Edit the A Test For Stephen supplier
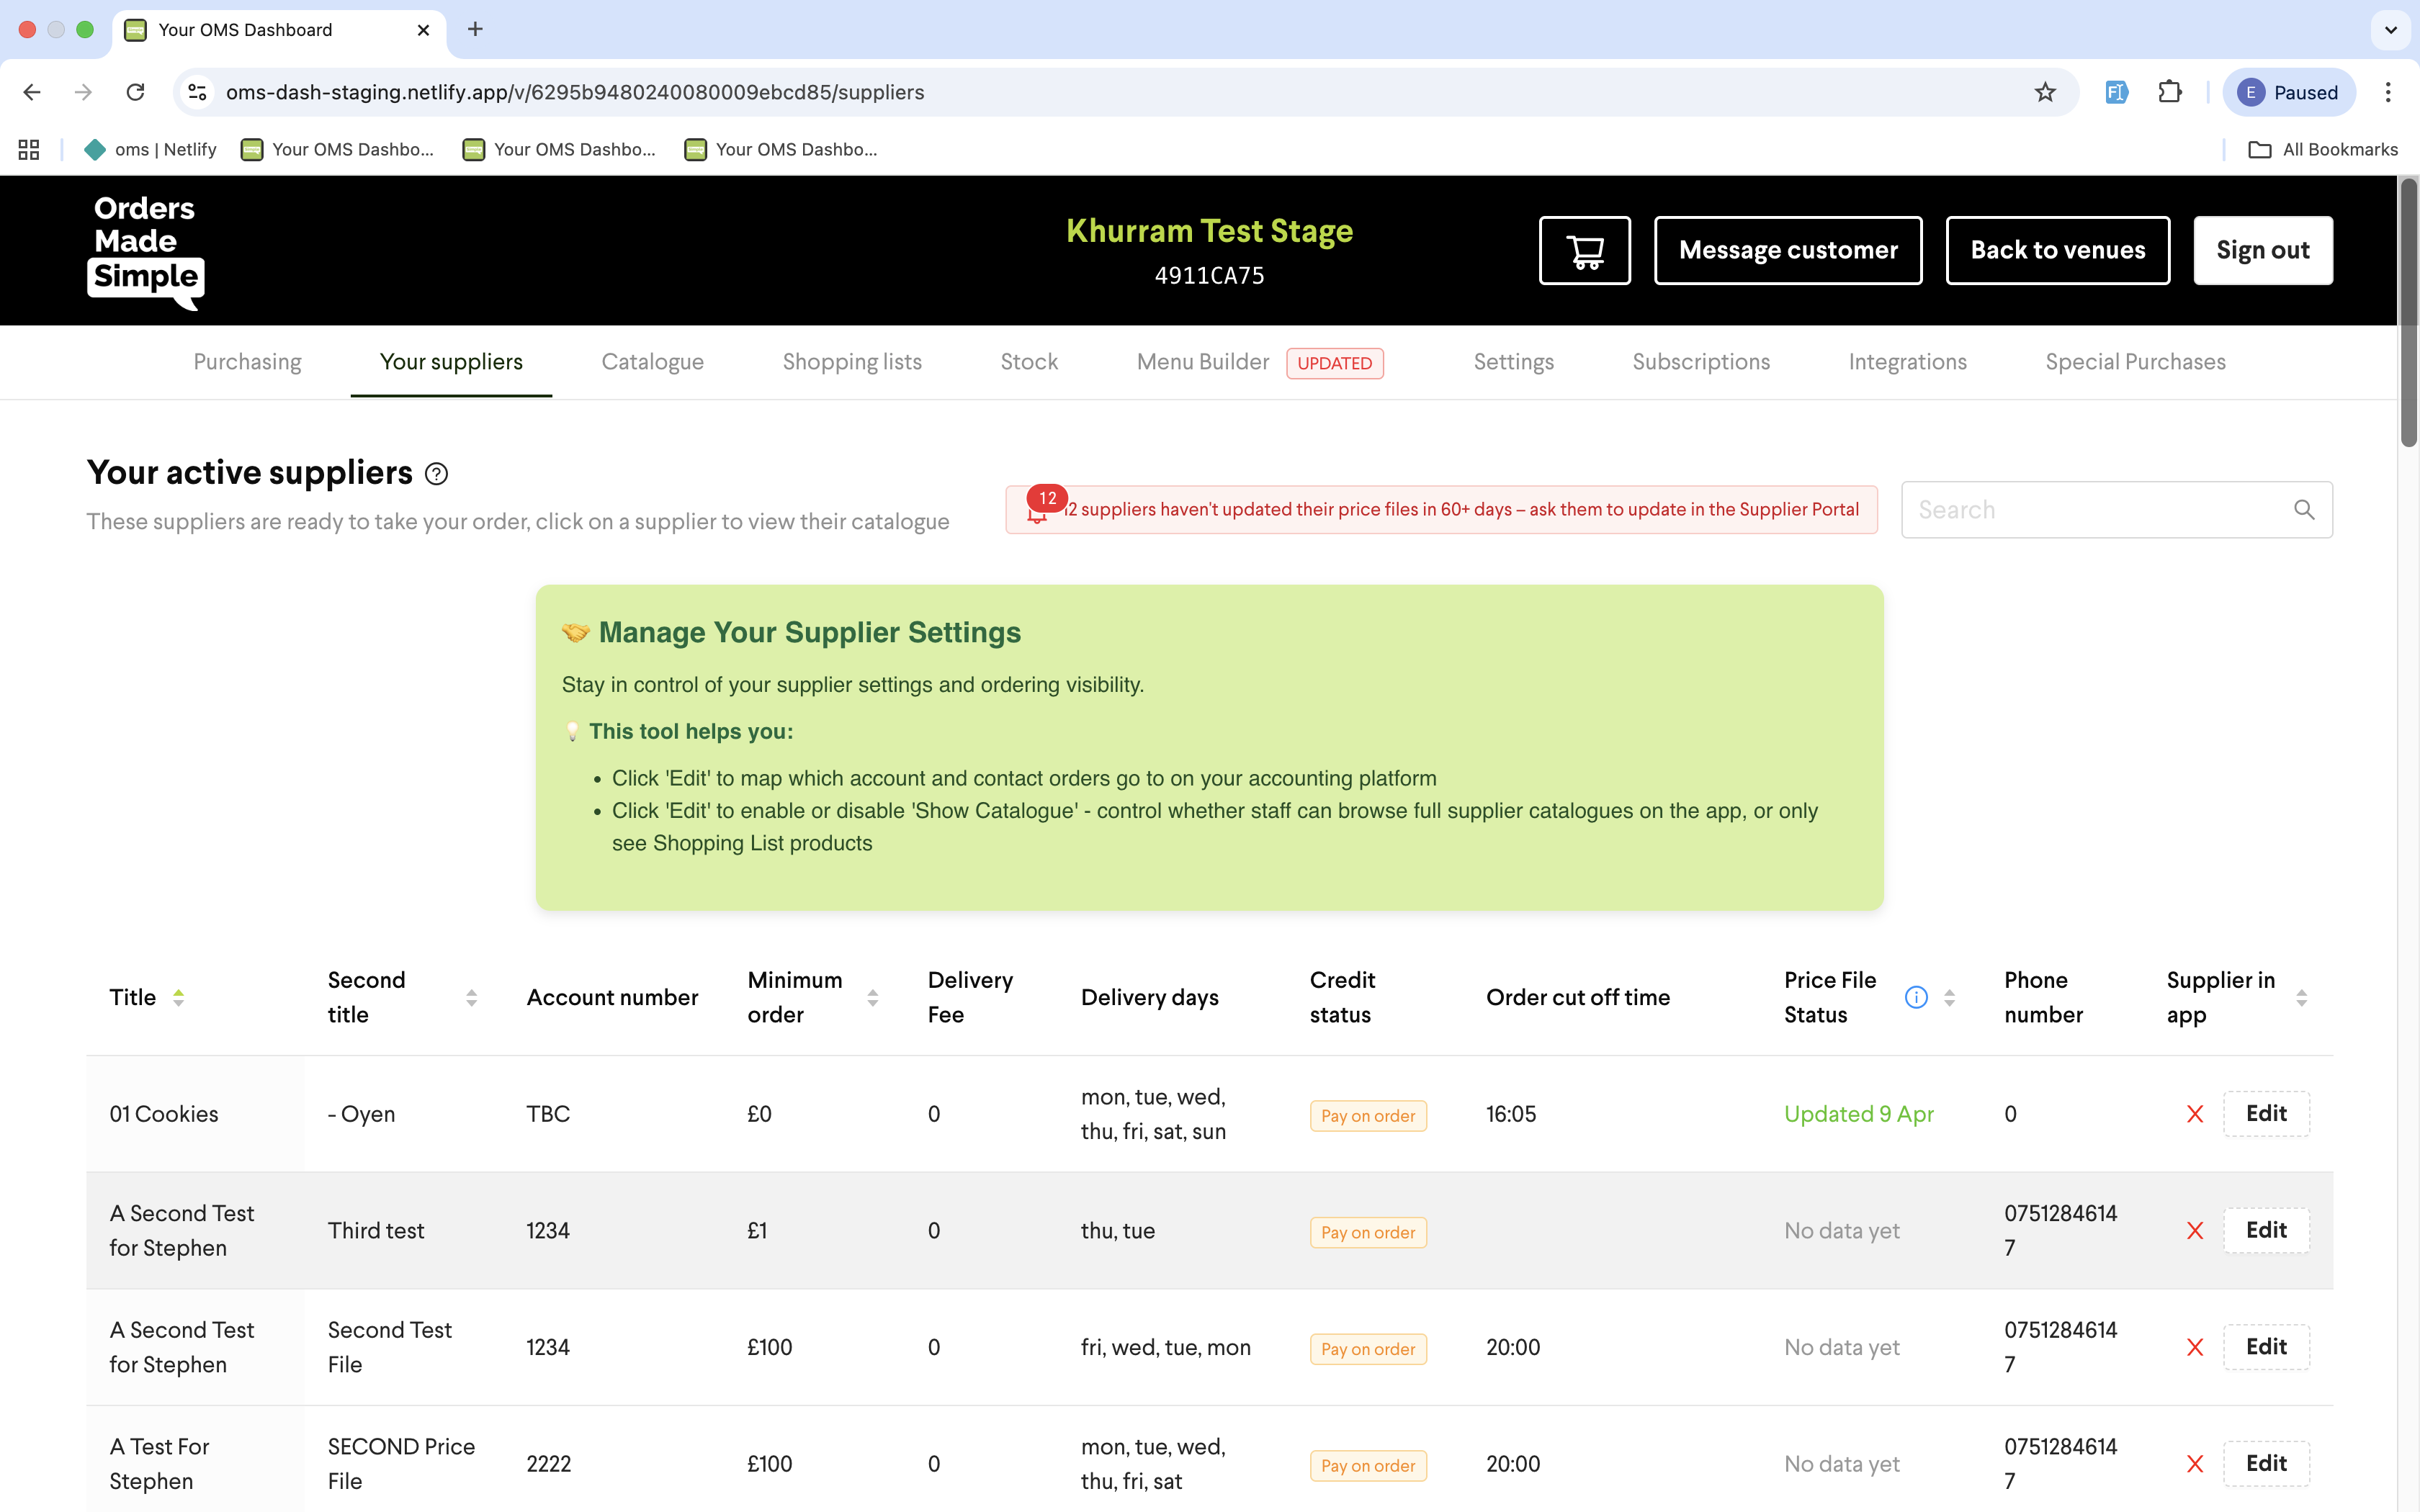 (x=2266, y=1464)
